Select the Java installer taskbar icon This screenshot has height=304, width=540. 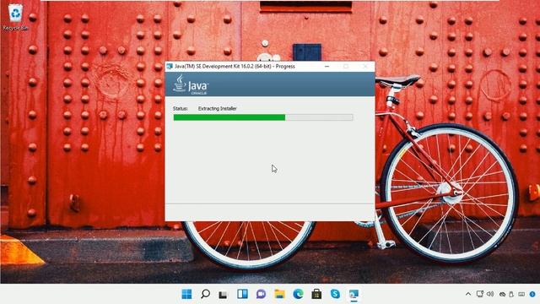pos(354,294)
